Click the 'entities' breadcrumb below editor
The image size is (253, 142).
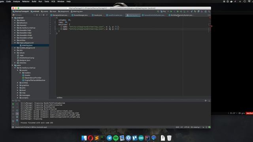tap(60, 98)
